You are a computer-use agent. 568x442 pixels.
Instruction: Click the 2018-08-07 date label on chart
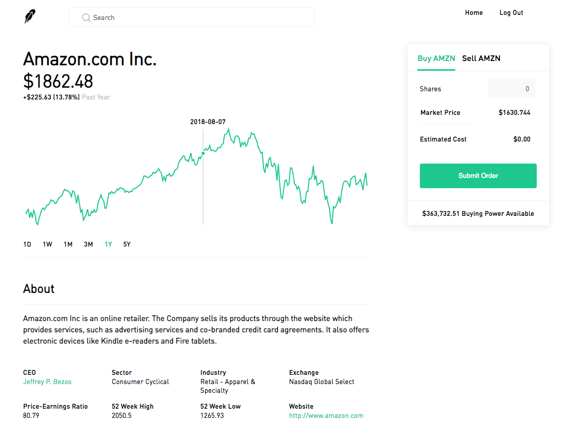(208, 122)
